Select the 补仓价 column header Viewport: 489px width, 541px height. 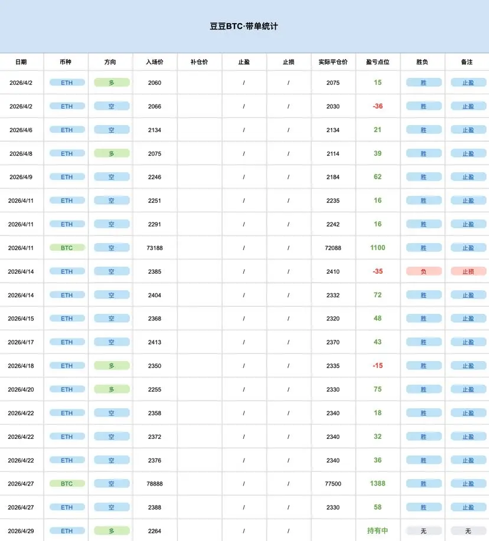(x=199, y=62)
